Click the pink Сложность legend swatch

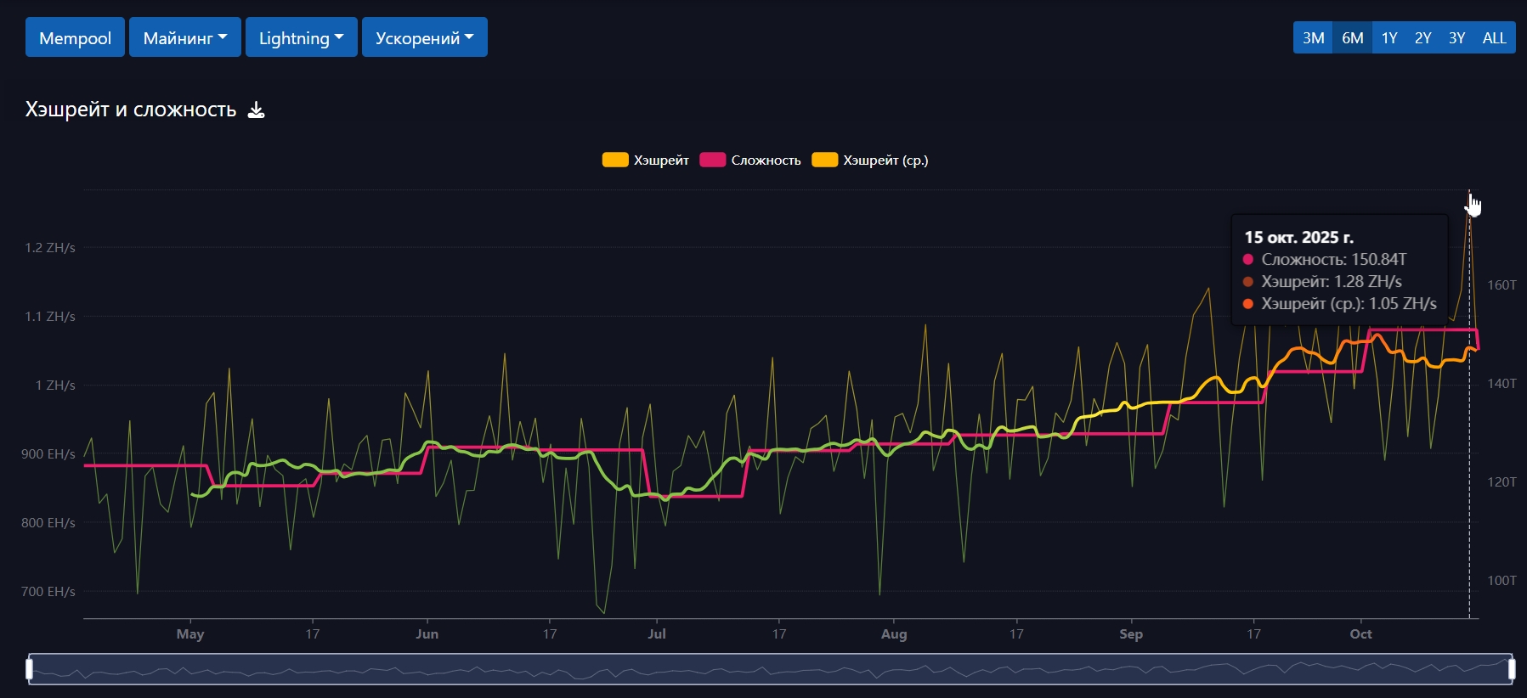(x=712, y=160)
